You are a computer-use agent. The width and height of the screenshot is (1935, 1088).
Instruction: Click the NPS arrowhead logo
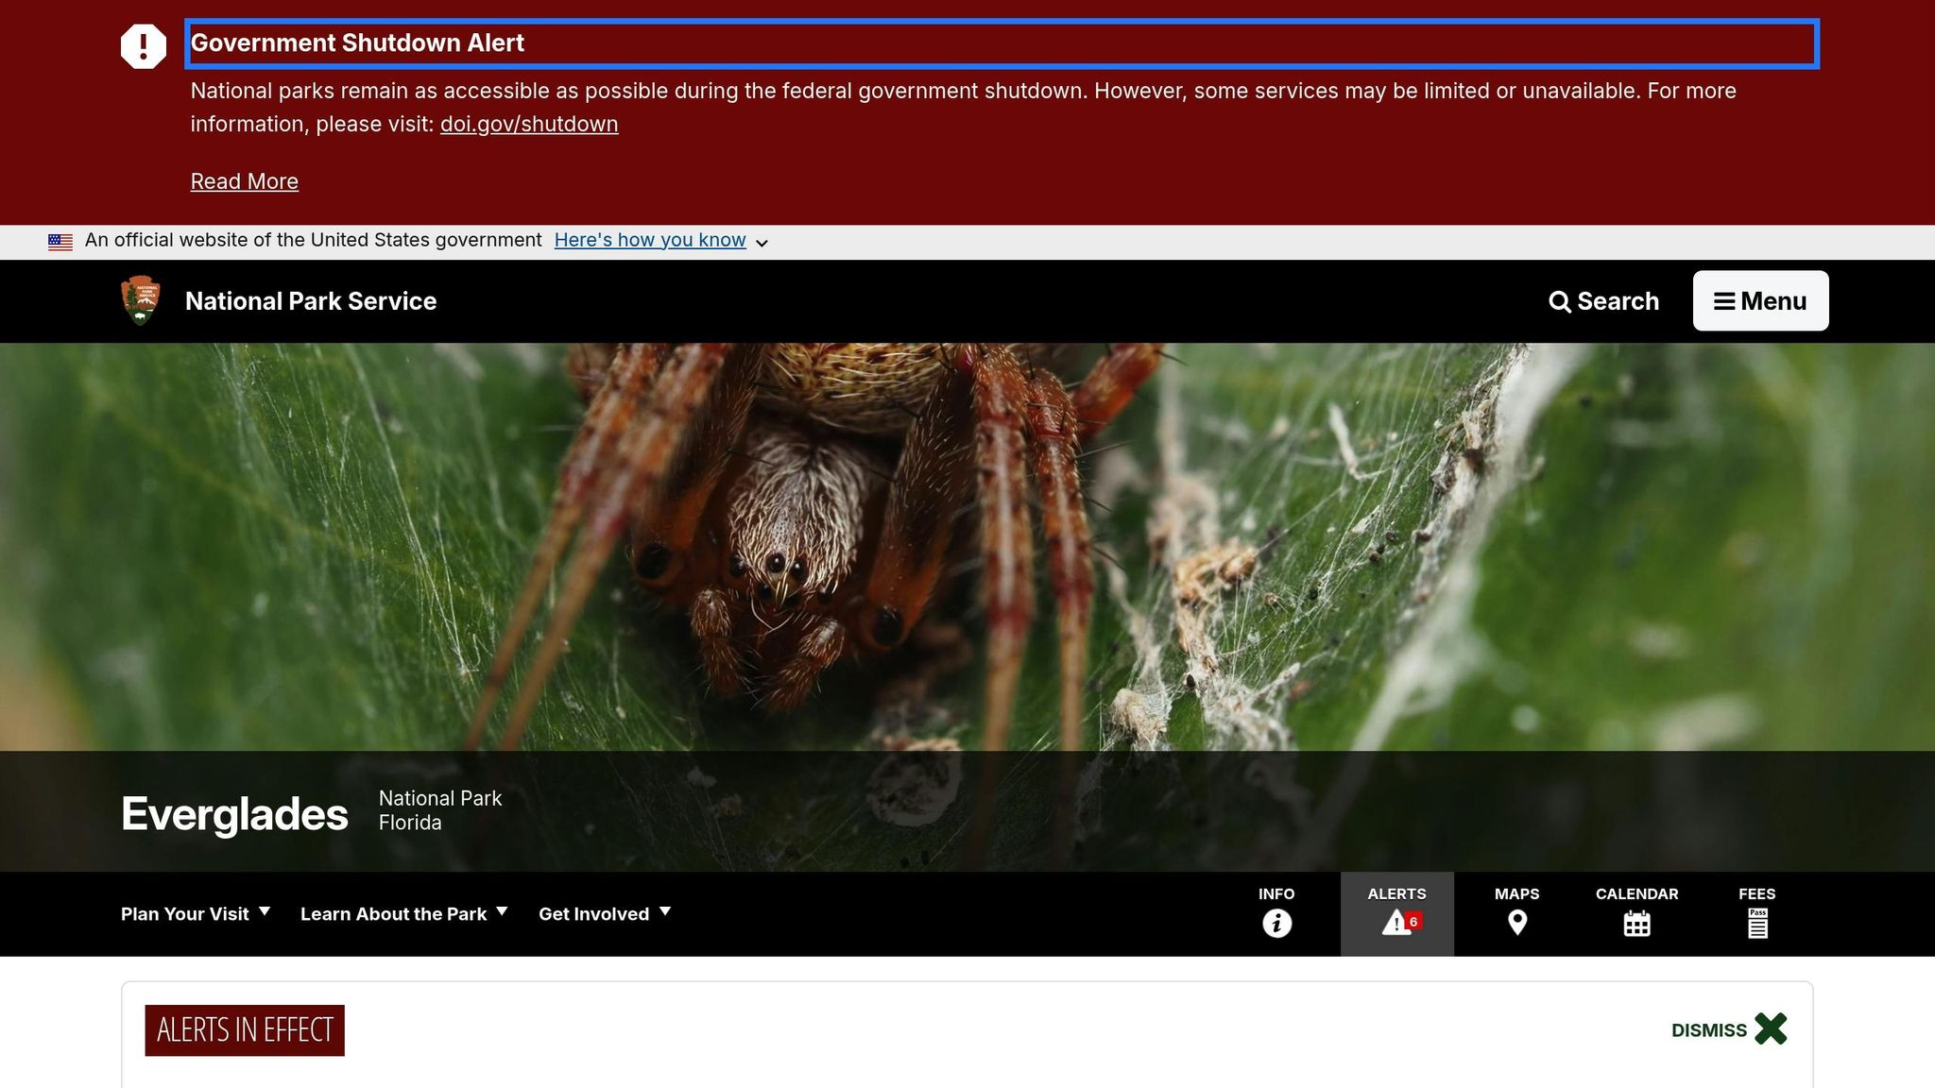tap(141, 300)
